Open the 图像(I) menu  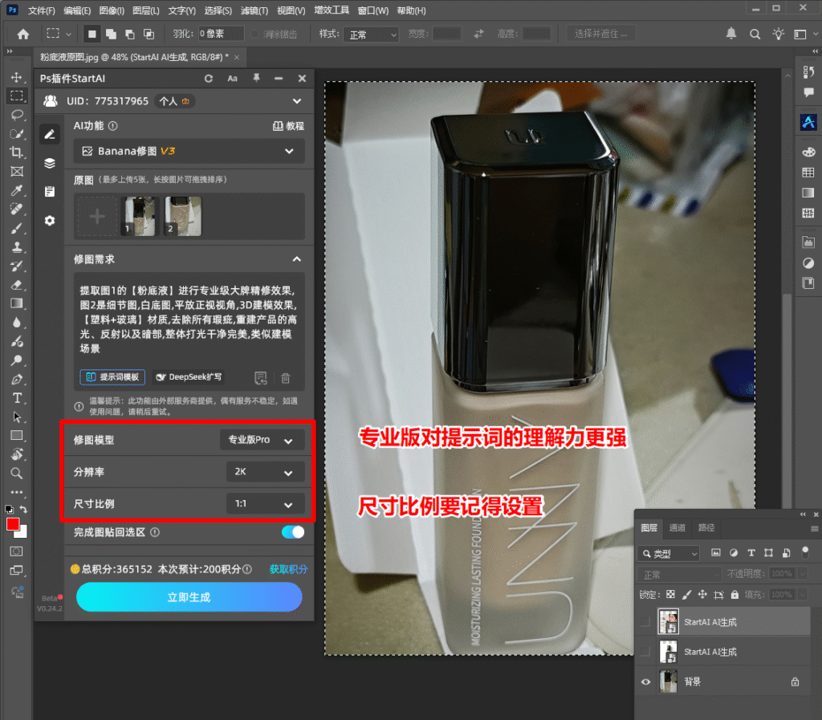(x=112, y=10)
